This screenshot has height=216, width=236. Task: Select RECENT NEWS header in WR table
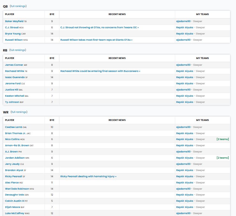(x=117, y=120)
